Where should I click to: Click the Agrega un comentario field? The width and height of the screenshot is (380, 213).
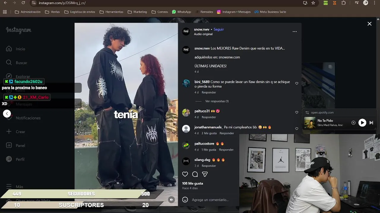[210, 200]
